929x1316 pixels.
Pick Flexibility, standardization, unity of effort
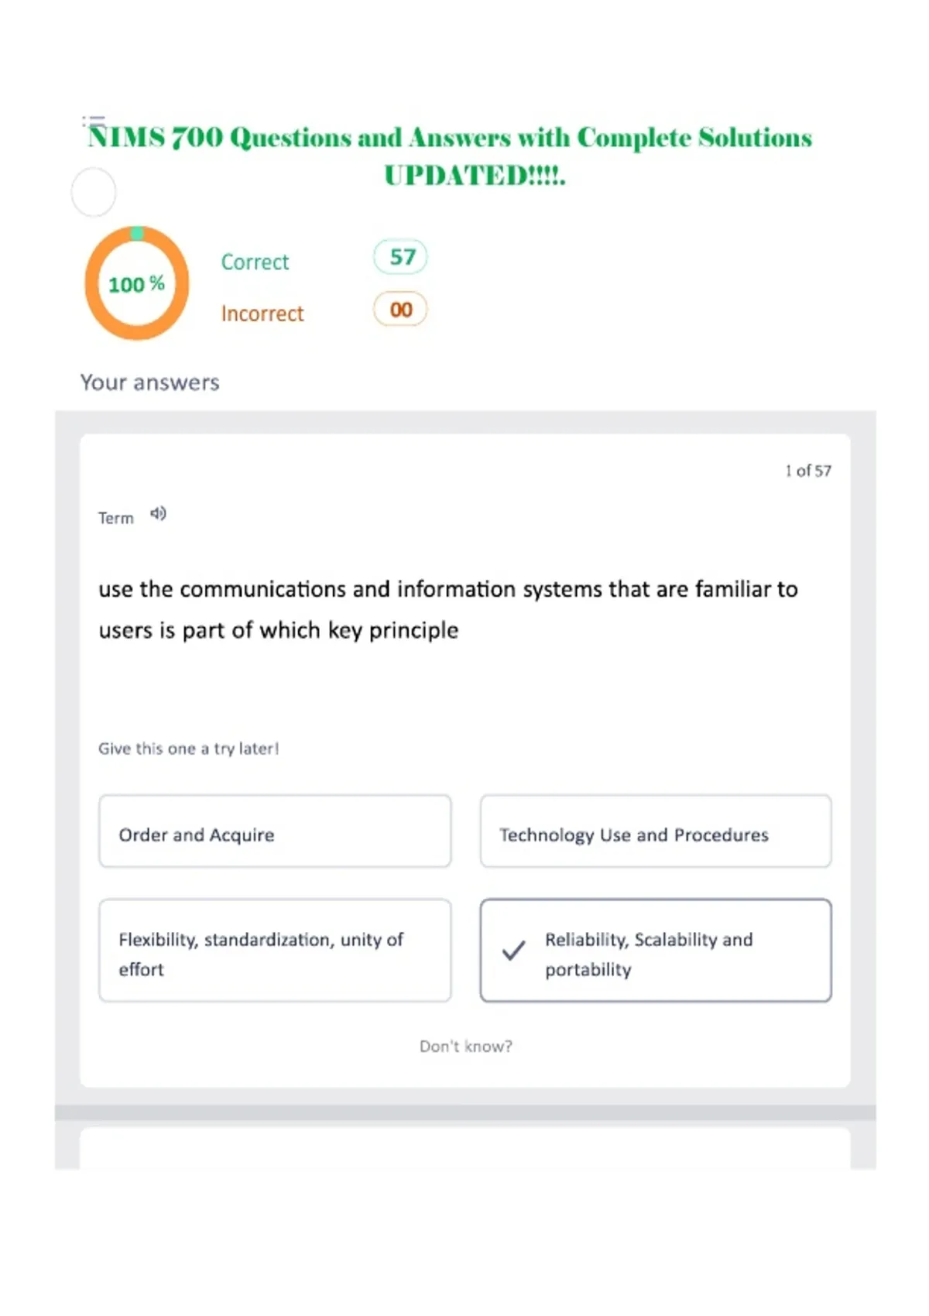pyautogui.click(x=275, y=951)
